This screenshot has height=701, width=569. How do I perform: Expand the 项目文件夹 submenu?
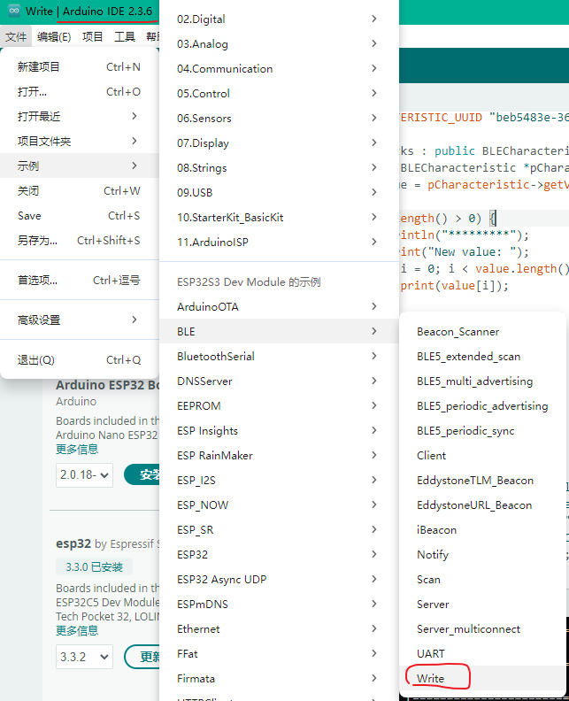(x=80, y=142)
